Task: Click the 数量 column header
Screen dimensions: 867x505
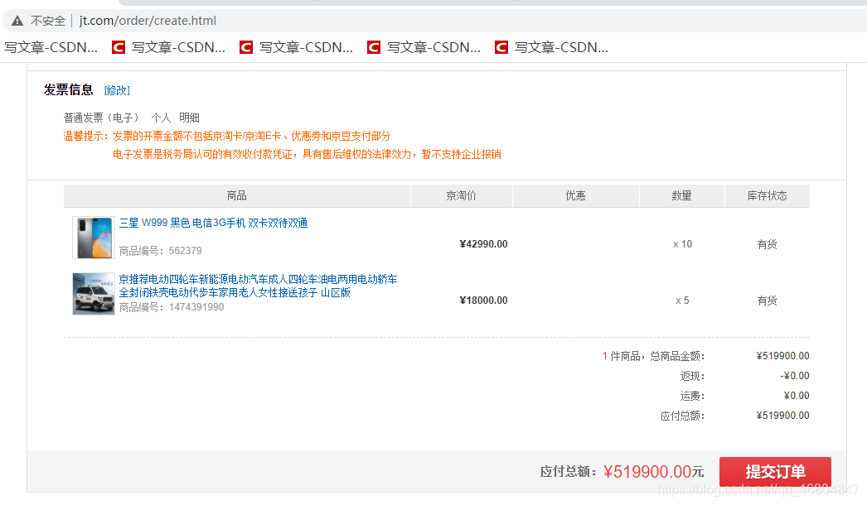Action: coord(682,195)
